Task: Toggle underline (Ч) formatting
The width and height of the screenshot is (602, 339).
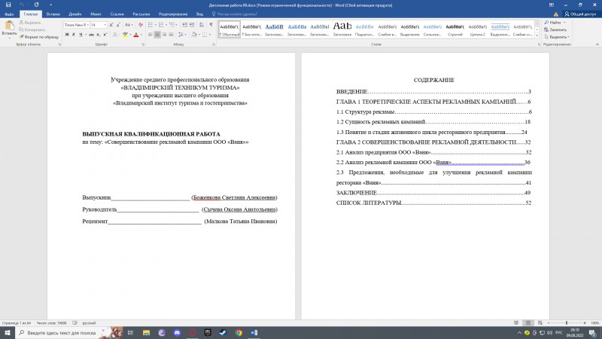Action: point(81,35)
